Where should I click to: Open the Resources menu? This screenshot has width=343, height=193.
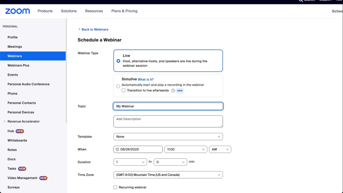tap(94, 11)
